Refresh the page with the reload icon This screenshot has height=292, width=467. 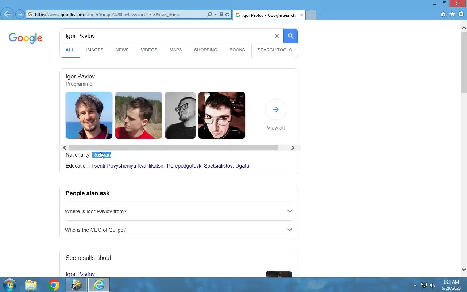[x=227, y=15]
